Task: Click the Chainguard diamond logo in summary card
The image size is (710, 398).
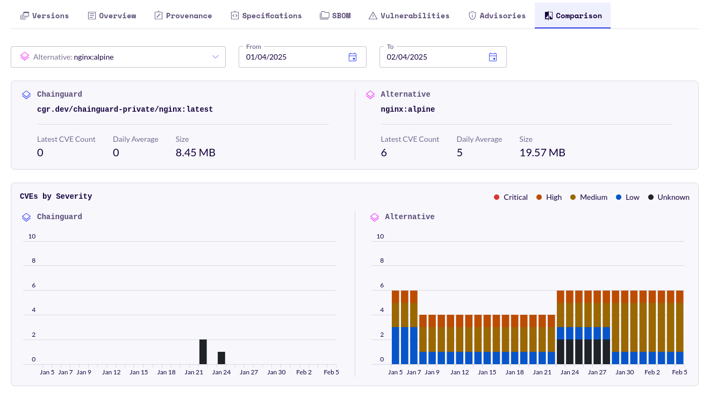Action: pyautogui.click(x=26, y=95)
